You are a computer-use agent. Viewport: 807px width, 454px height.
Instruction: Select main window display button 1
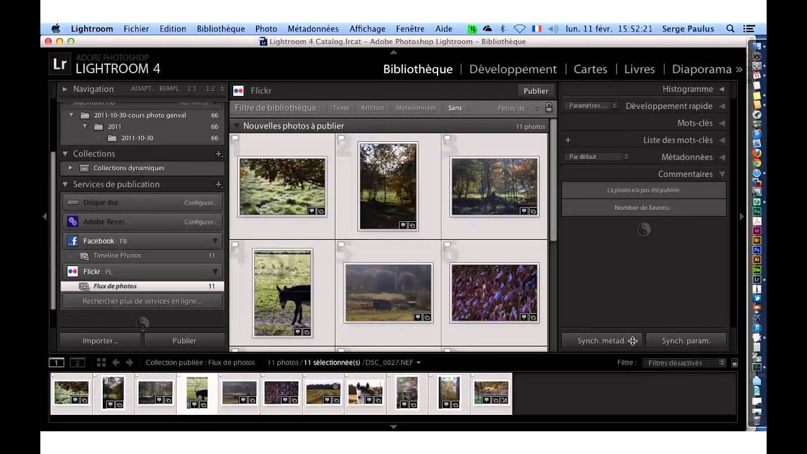click(x=57, y=363)
